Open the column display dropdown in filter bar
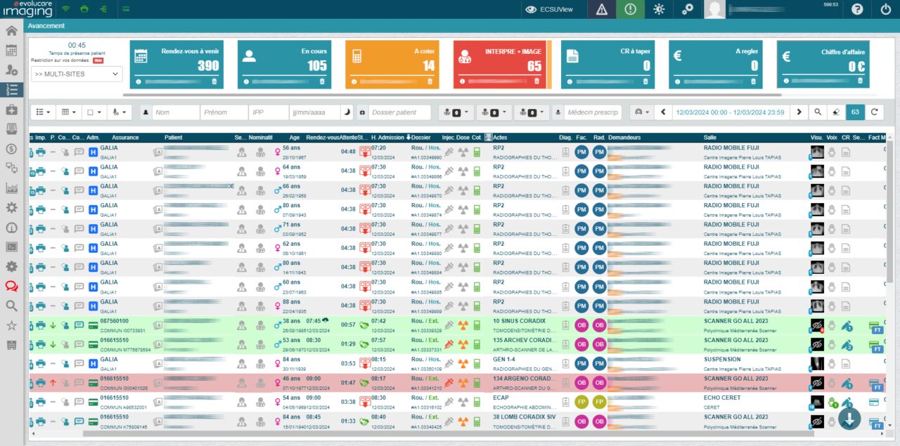The height and width of the screenshot is (446, 900). pyautogui.click(x=67, y=112)
